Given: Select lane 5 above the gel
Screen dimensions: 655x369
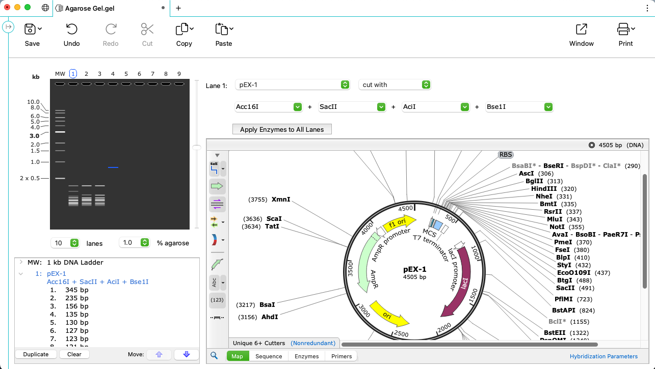Looking at the screenshot, I should pos(126,73).
